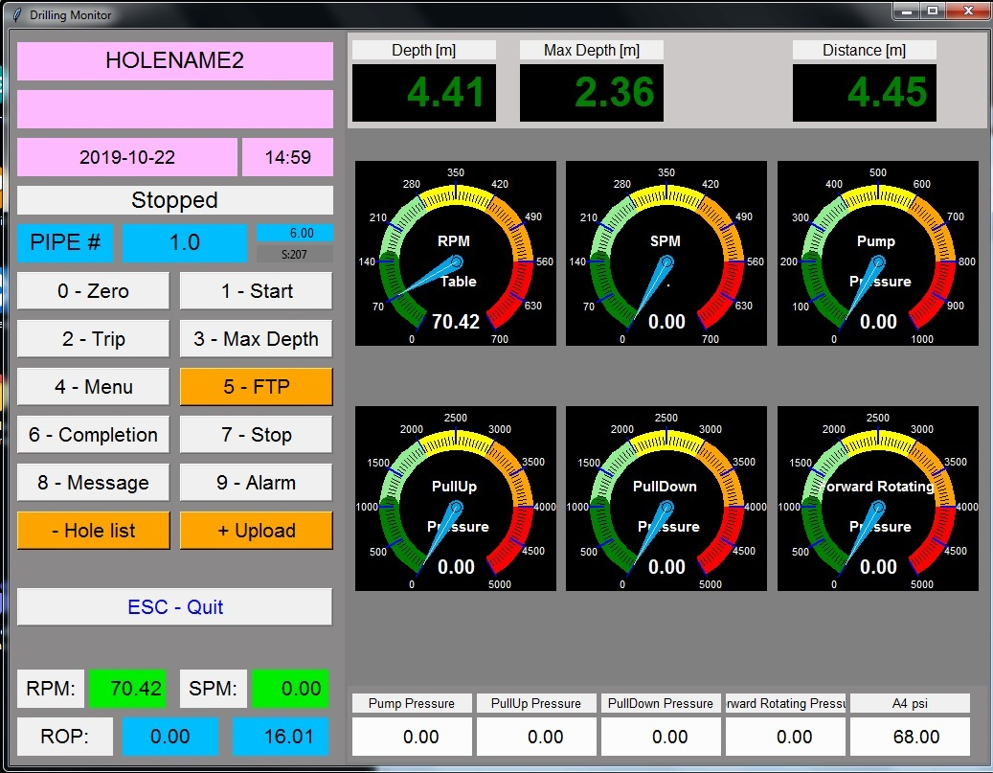
Task: Click the empty pink field below HOLENAME2
Action: pyautogui.click(x=175, y=109)
